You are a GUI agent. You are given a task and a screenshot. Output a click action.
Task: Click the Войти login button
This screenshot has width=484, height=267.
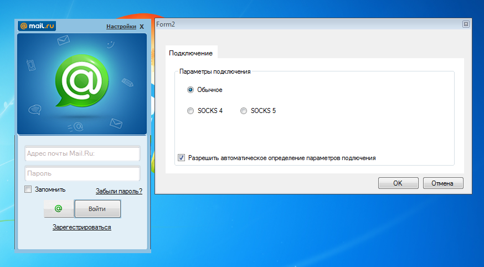click(x=97, y=209)
